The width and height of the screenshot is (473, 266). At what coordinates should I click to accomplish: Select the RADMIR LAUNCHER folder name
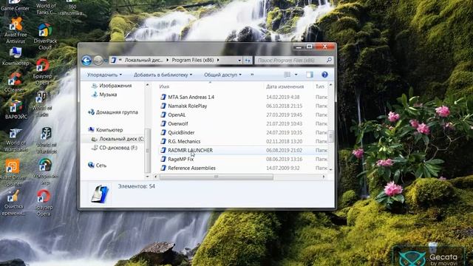[191, 150]
